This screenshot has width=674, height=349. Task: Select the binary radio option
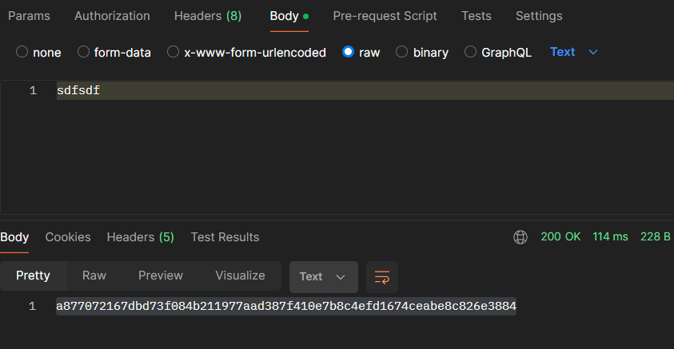[x=402, y=52]
